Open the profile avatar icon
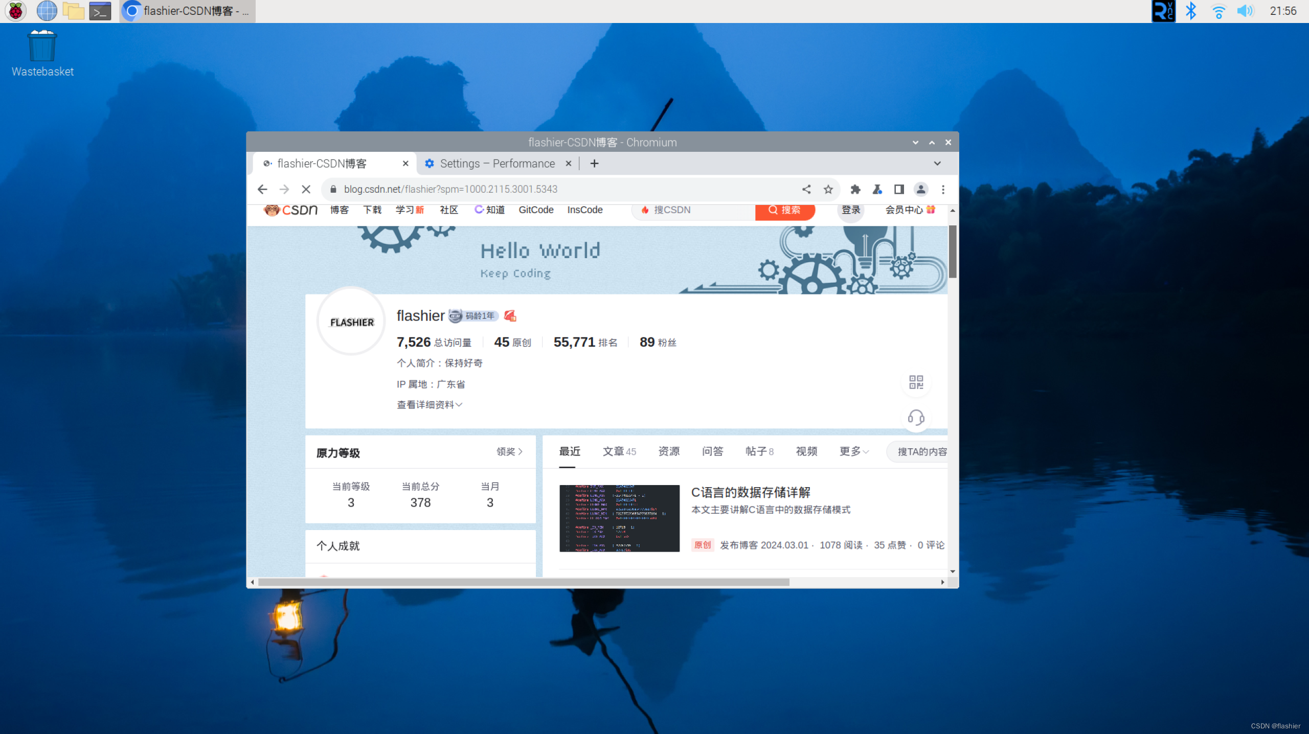Screen dimensions: 1309x734 [x=921, y=190]
